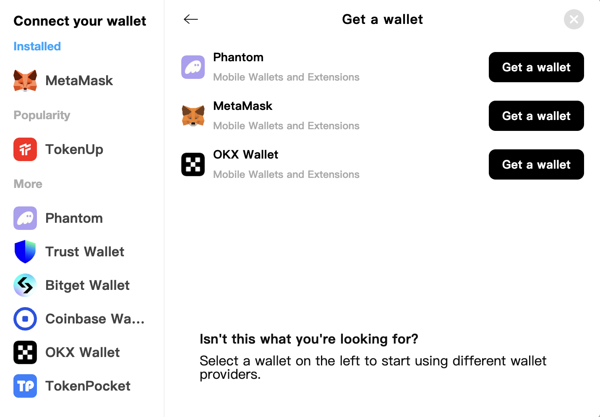Get a wallet for MetaMask

pos(536,116)
